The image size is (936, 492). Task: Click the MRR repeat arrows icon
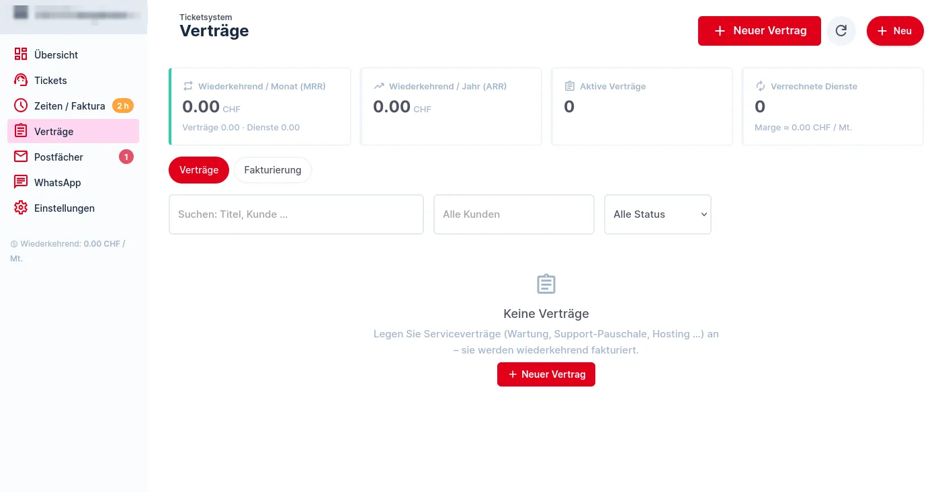tap(188, 86)
